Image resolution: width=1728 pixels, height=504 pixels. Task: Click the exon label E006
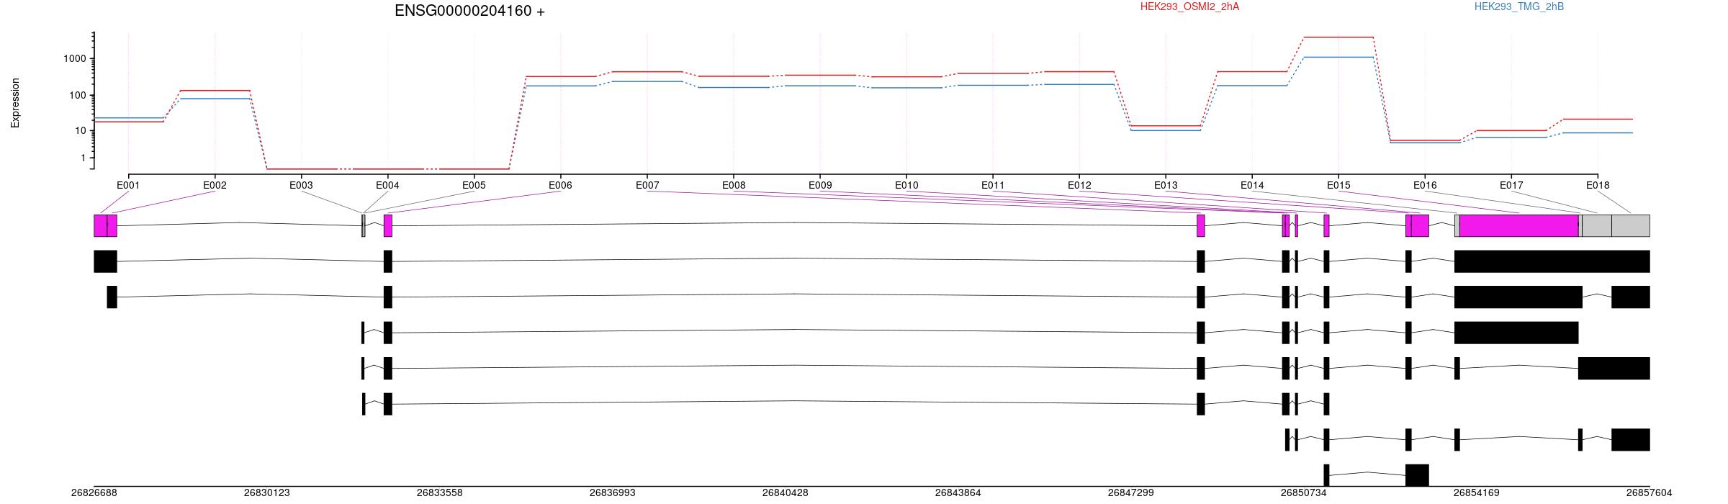(x=560, y=185)
